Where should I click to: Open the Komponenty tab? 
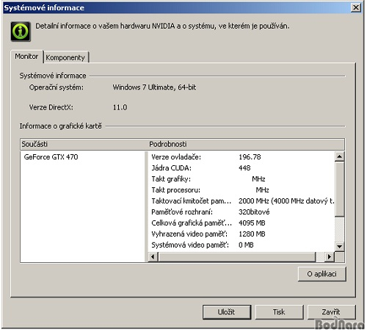[65, 57]
